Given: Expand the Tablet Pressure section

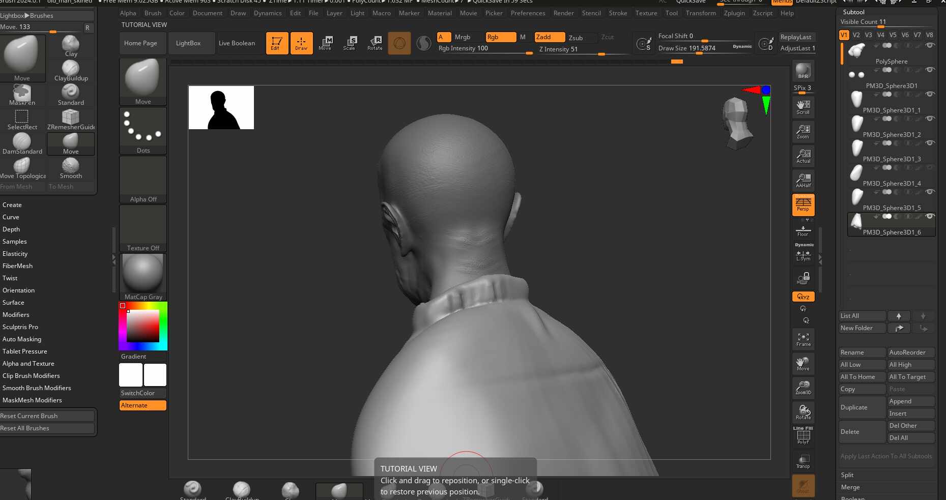Looking at the screenshot, I should point(24,351).
